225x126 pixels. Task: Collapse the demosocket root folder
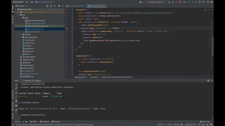click(15, 9)
